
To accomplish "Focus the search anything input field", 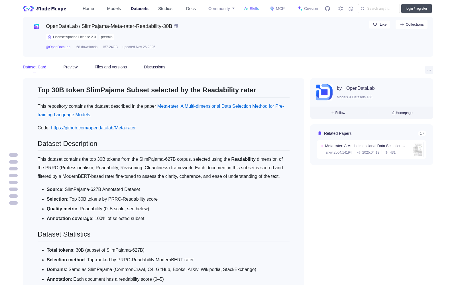I will coord(379,9).
